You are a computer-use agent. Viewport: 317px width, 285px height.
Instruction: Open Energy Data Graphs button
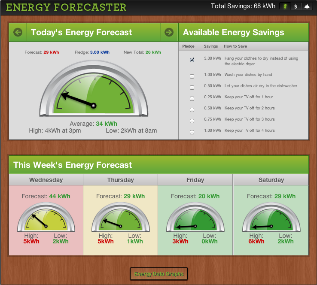pyautogui.click(x=159, y=274)
